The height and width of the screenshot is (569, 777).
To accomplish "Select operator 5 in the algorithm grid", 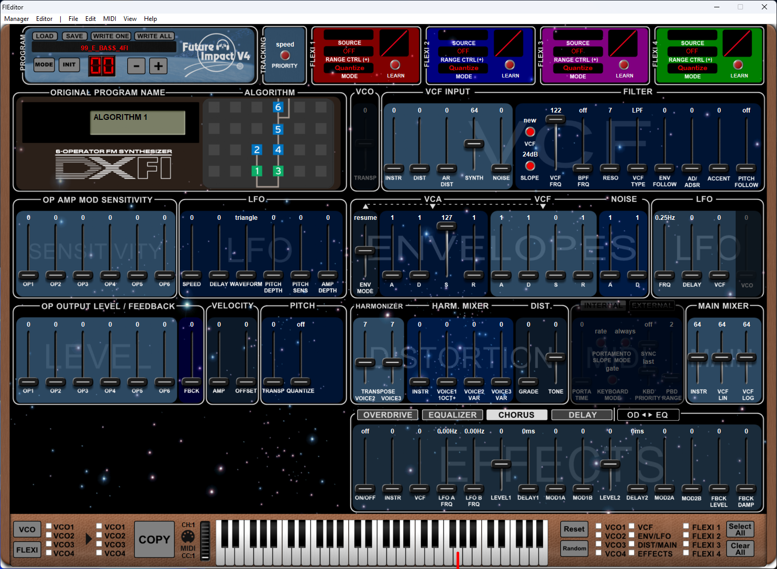I will pyautogui.click(x=278, y=129).
